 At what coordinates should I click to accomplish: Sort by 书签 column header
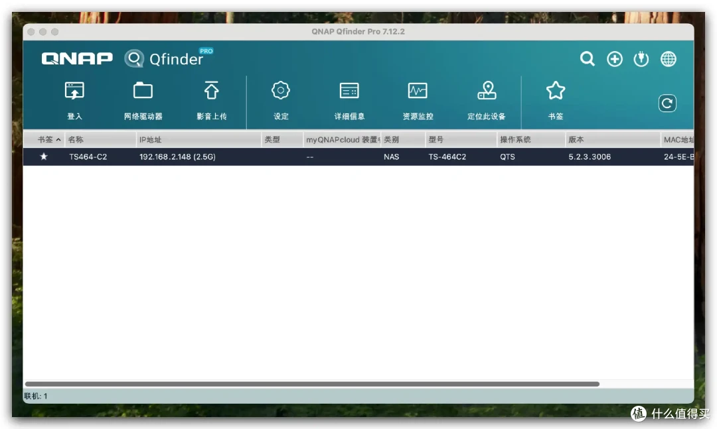click(x=44, y=139)
